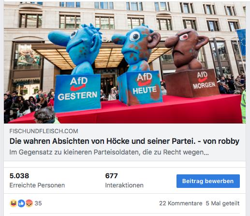Click the brown angry figure's head in the image
This screenshot has height=216, width=250.
coord(186,47)
